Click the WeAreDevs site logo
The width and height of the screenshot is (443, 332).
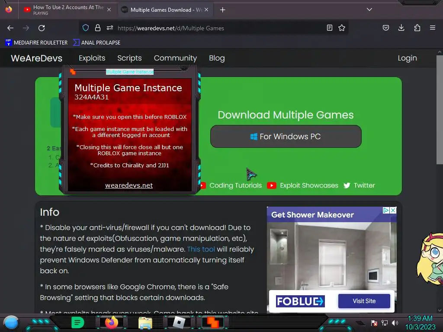36,58
